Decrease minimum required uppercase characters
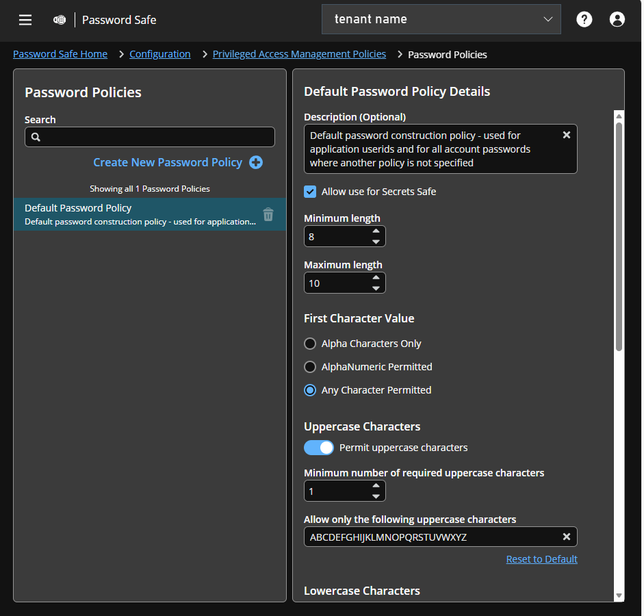The image size is (644, 616). [x=376, y=496]
